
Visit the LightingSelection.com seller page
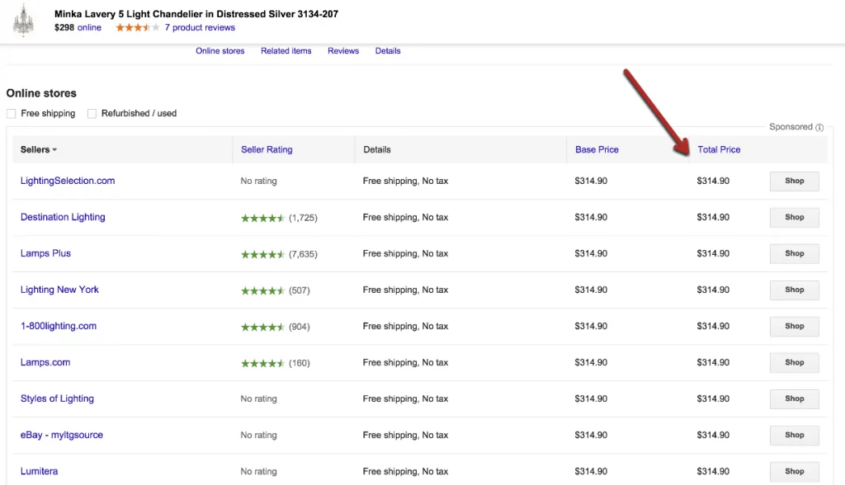click(68, 181)
